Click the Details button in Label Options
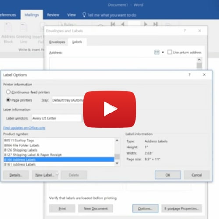219x219 pixels. (x=16, y=175)
